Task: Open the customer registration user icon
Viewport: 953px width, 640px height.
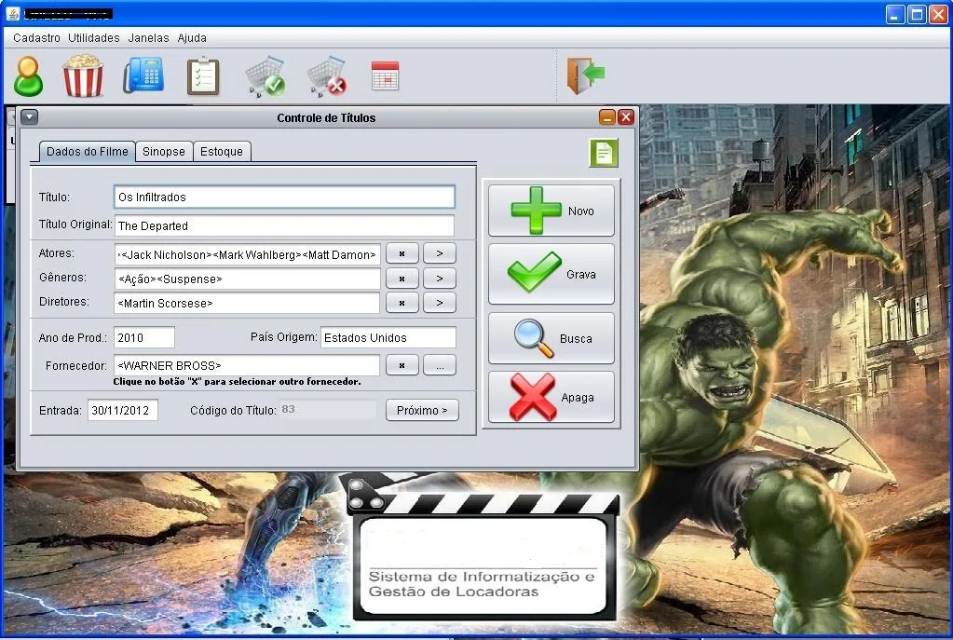Action: click(29, 76)
